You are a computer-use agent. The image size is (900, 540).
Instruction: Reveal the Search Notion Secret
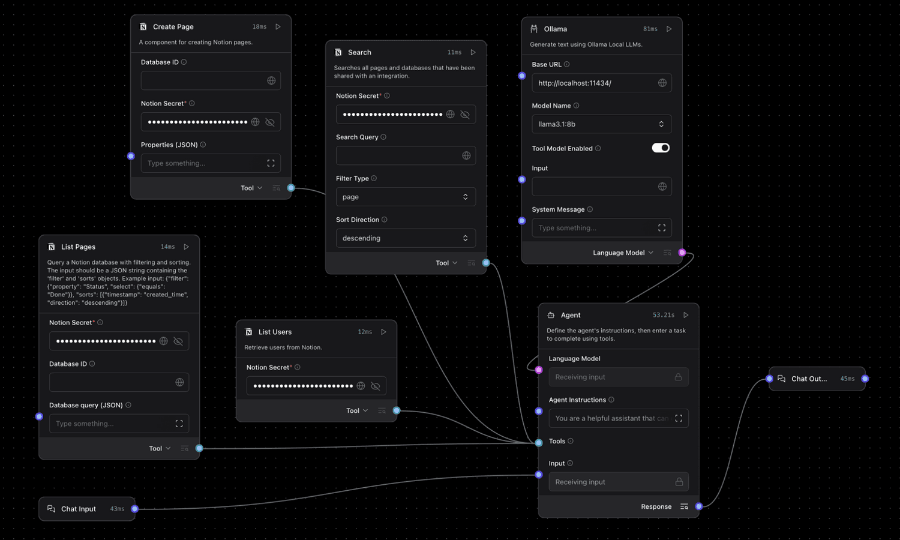tap(465, 114)
